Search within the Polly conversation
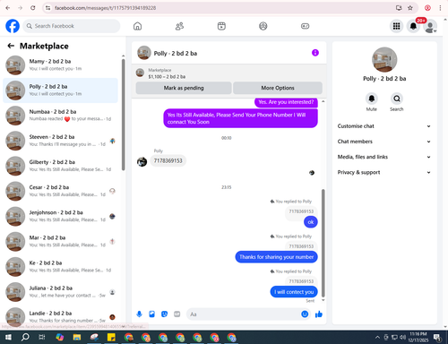 click(x=397, y=99)
